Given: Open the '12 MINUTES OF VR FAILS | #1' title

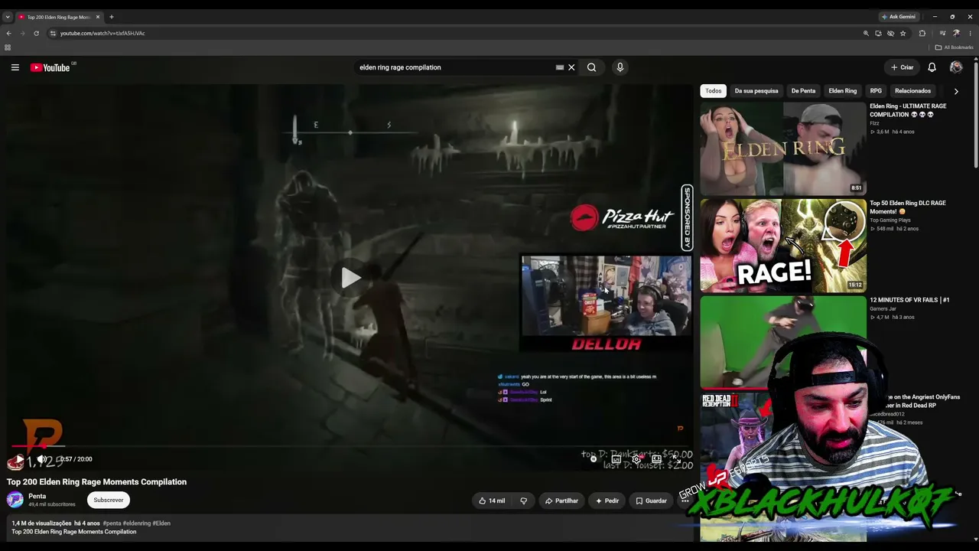Looking at the screenshot, I should point(909,300).
